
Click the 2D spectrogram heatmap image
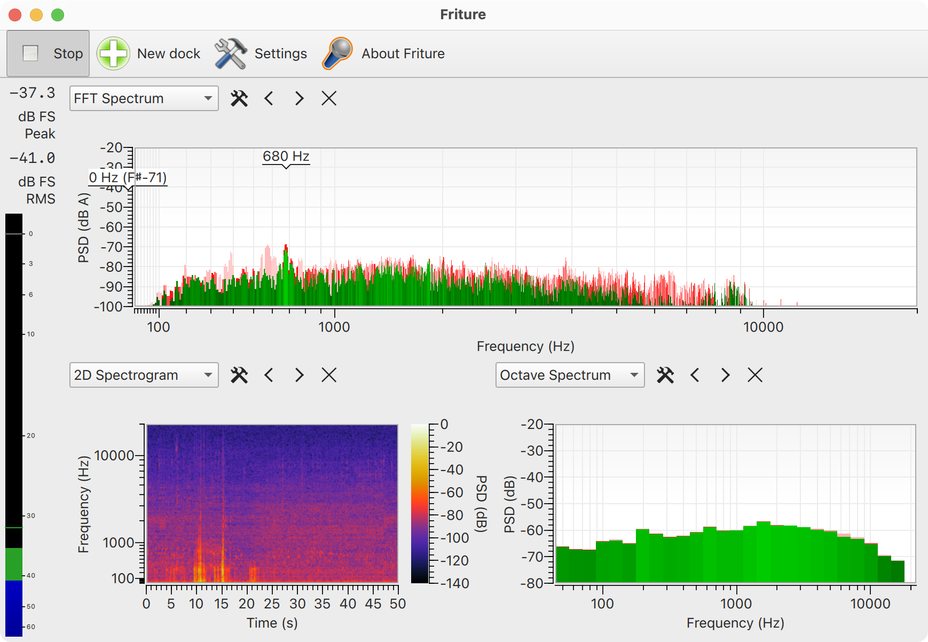(272, 504)
